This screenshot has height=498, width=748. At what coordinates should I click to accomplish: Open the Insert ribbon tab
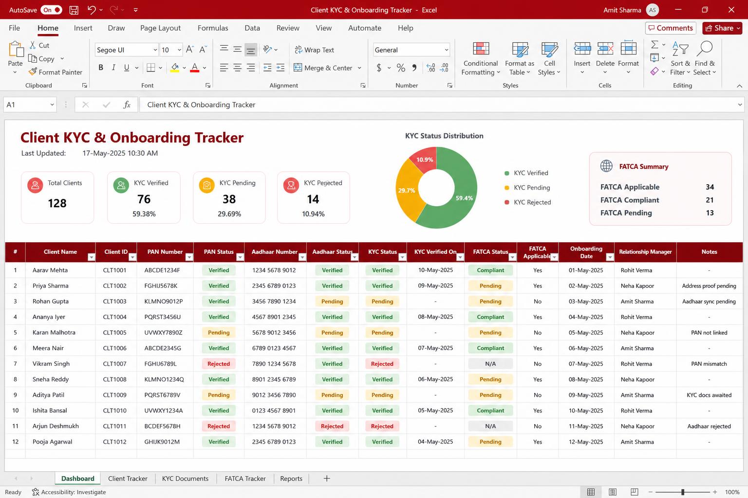click(x=83, y=28)
